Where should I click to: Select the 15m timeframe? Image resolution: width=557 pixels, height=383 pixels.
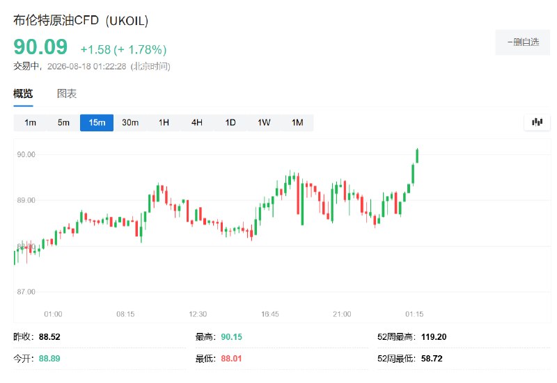coord(97,123)
